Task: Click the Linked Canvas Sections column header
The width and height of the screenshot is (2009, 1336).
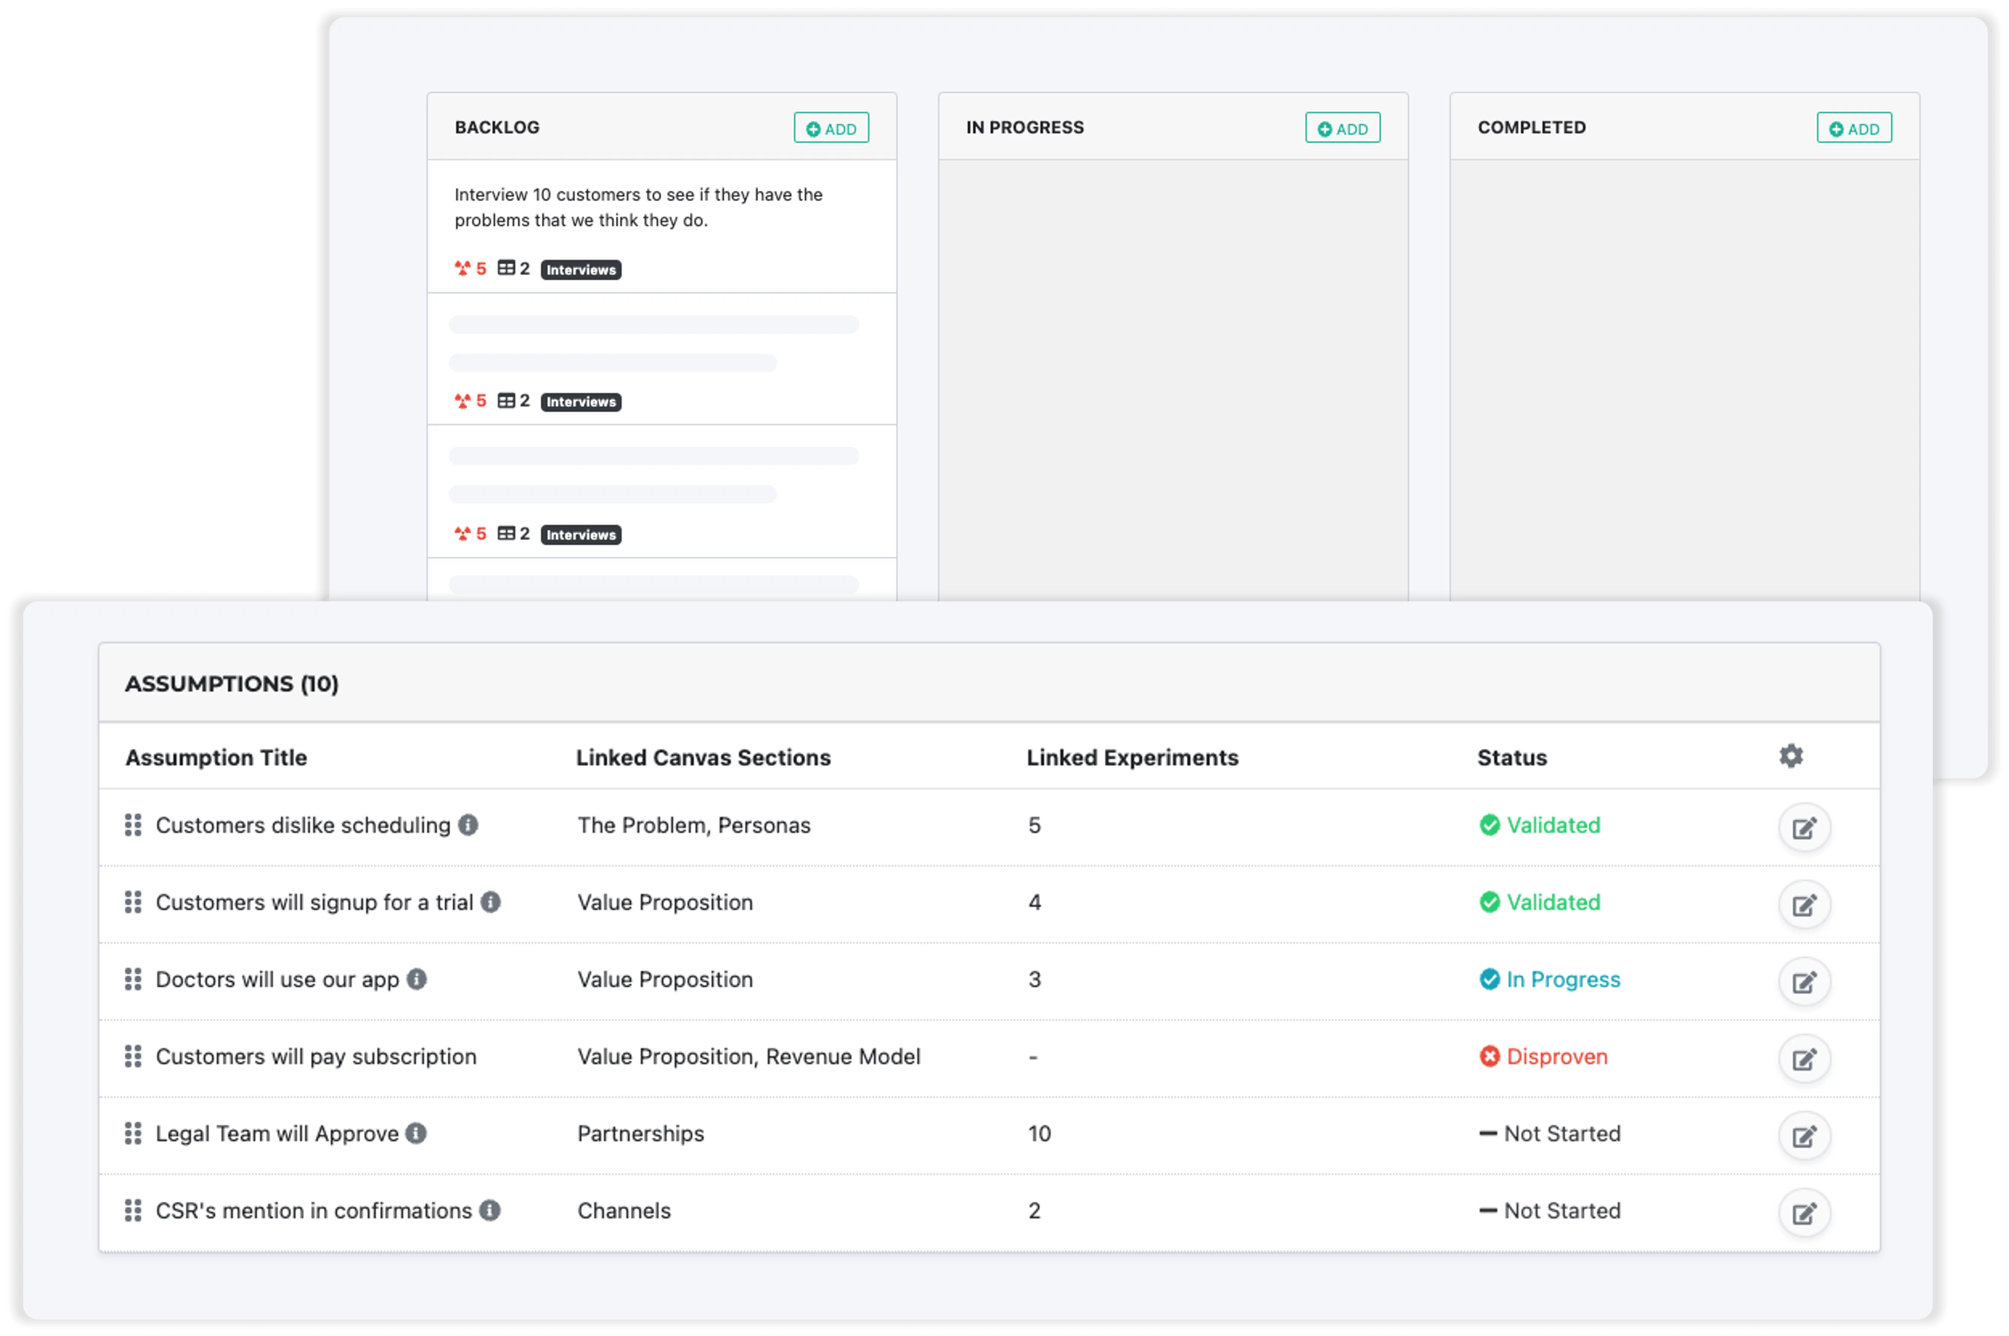Action: tap(703, 757)
